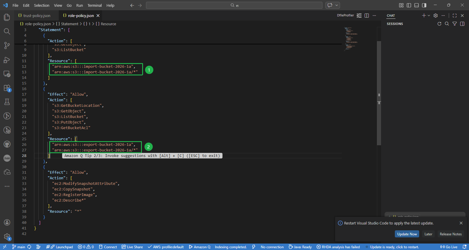Screen dimensions: 469x250
Task: Click Connect database status item
Action: [108, 247]
